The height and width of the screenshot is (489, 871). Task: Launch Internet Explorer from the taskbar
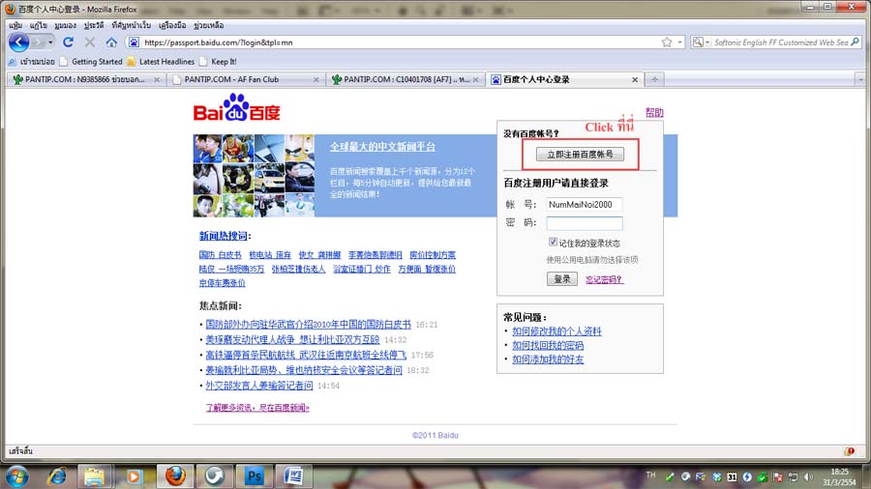tap(56, 476)
